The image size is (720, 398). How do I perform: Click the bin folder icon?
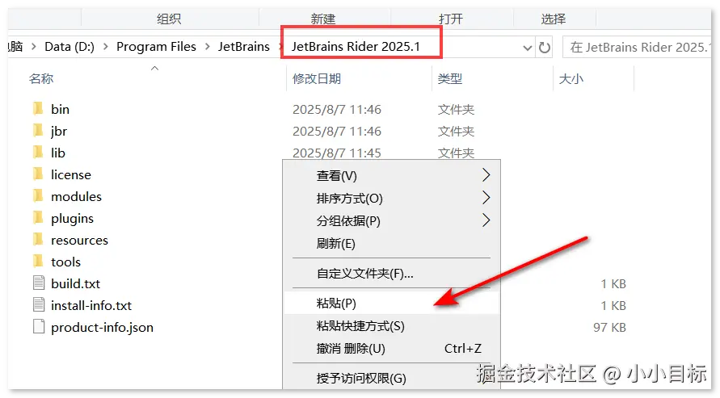(x=38, y=109)
